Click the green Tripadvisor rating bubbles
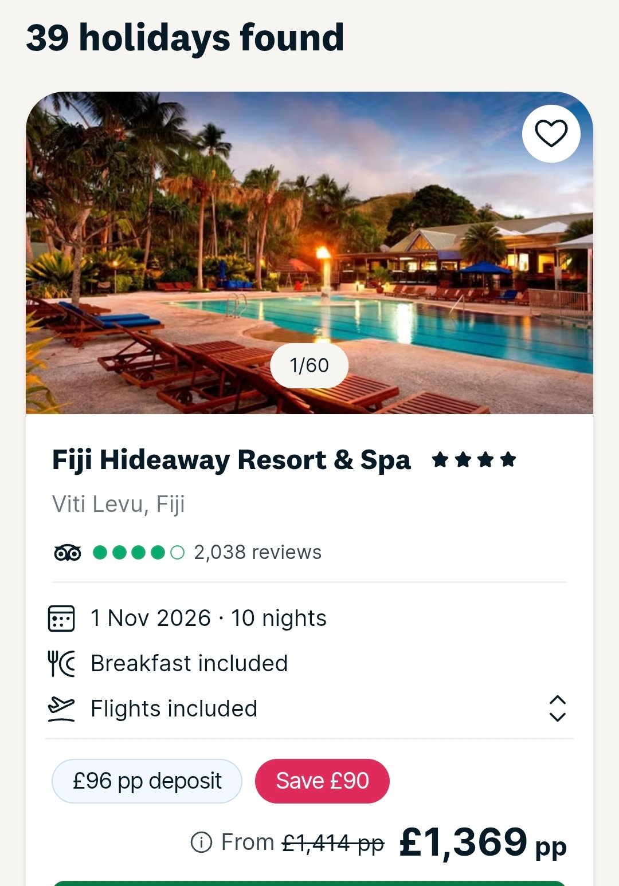This screenshot has height=886, width=619. 138,553
